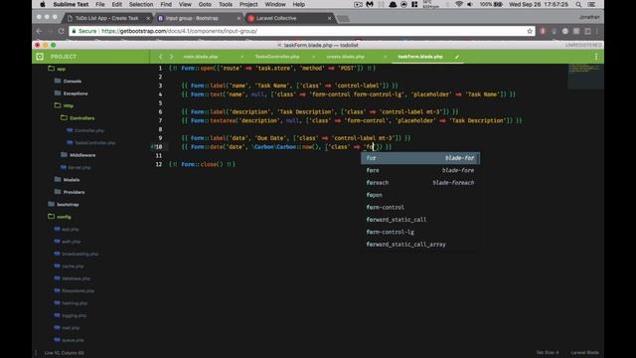The width and height of the screenshot is (636, 358).
Task: Click the Chrome back arrow
Action: [40, 31]
